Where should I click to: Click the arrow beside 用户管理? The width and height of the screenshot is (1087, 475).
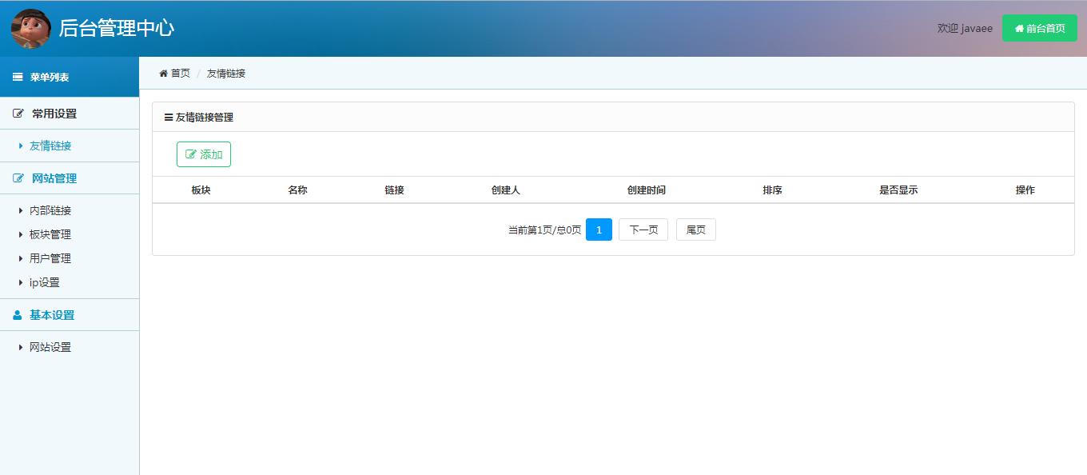pos(21,259)
